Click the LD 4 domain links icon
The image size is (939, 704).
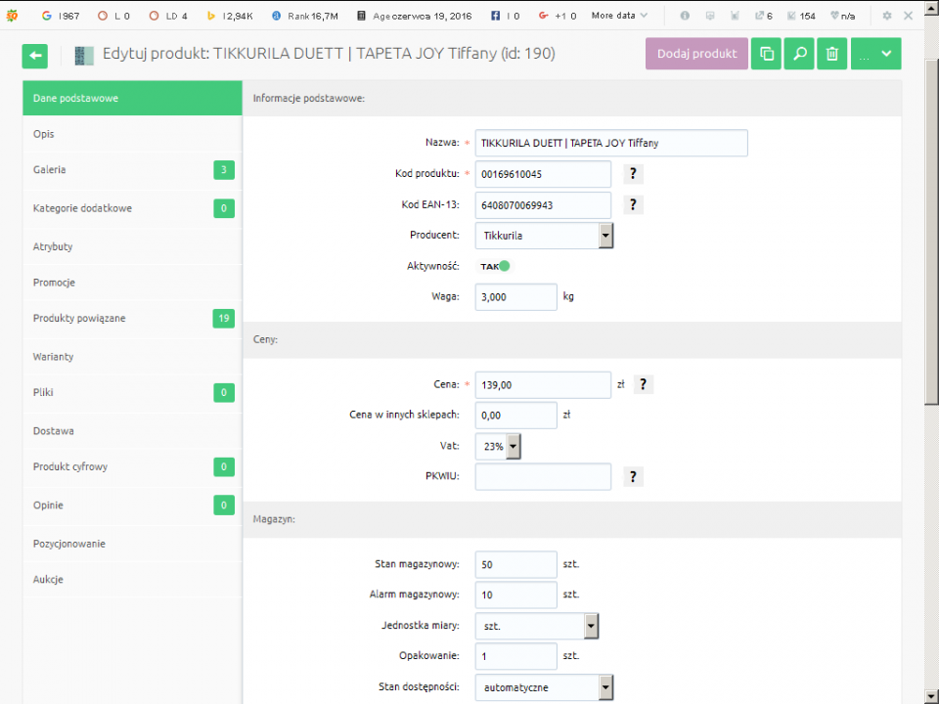coord(154,16)
